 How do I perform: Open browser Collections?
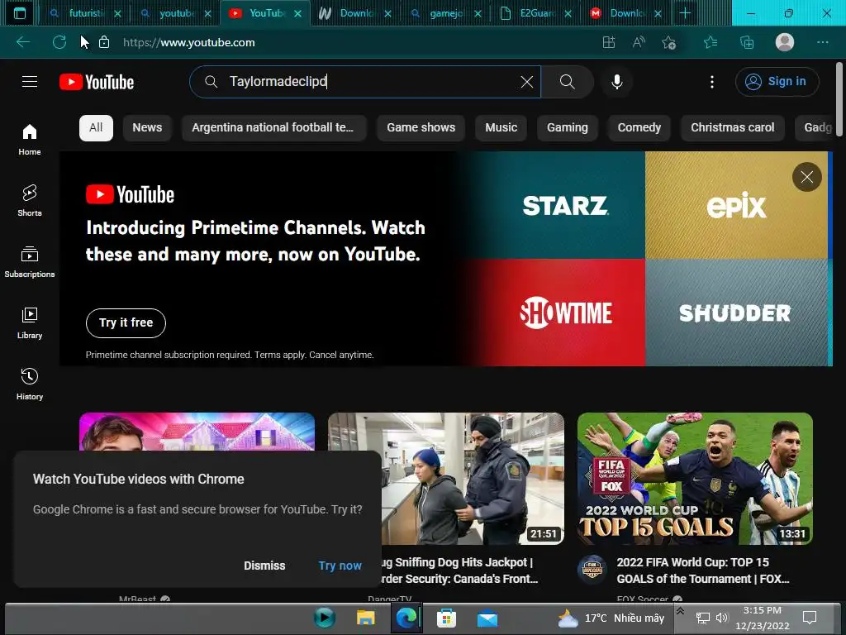(747, 42)
